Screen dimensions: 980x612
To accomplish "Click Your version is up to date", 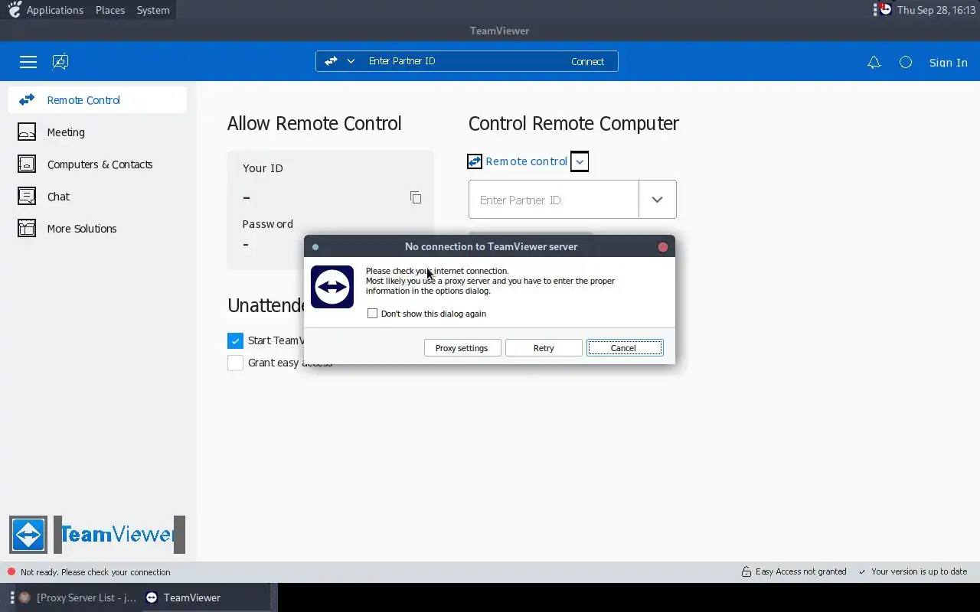I will [x=919, y=571].
